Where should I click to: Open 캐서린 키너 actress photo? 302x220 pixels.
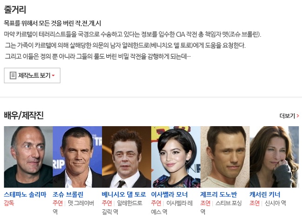[x=274, y=157]
